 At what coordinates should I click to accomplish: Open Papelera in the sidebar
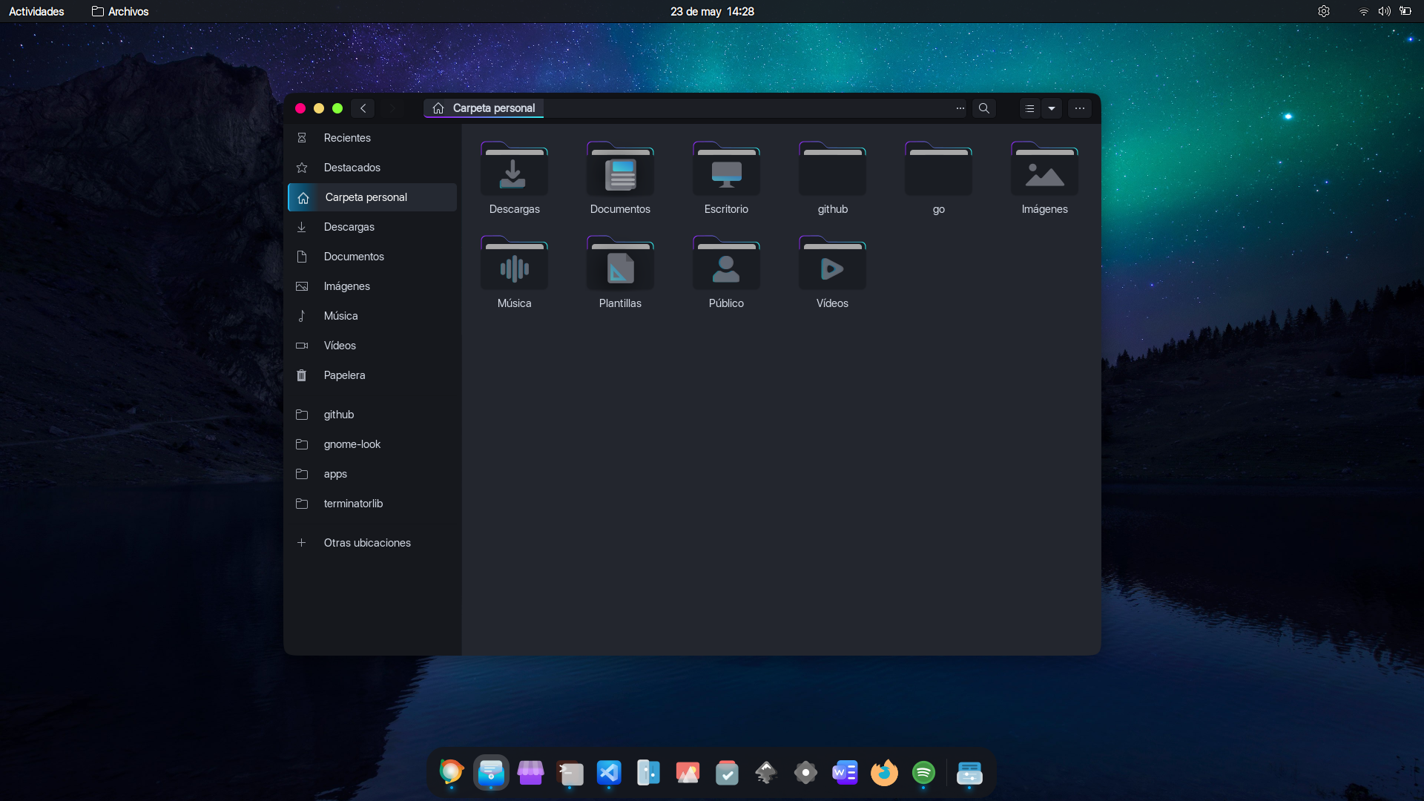pos(372,375)
